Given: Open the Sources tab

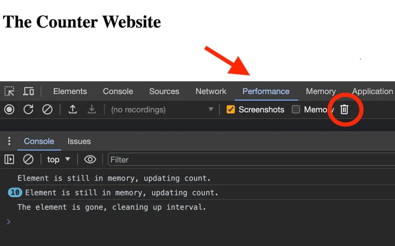Looking at the screenshot, I should tap(164, 91).
